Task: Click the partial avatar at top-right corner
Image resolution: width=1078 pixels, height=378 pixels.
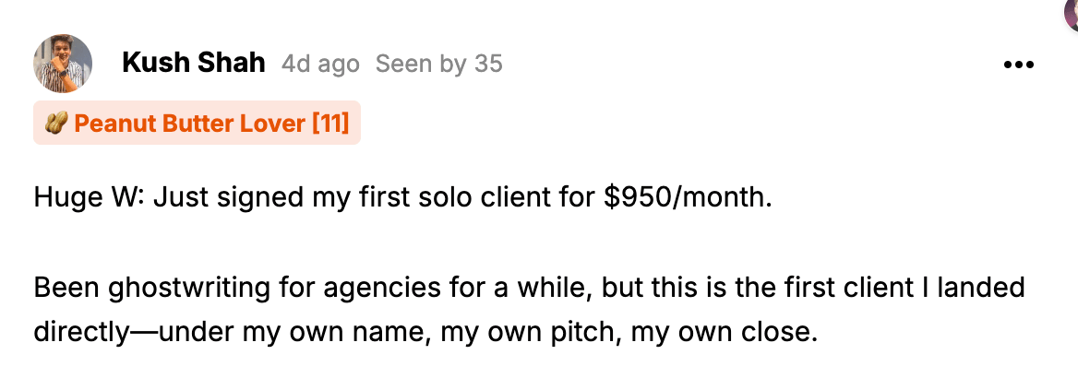Action: 1072,15
